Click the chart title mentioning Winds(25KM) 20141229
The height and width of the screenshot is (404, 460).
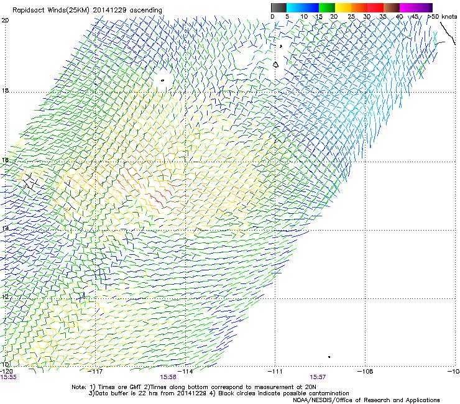pos(87,11)
